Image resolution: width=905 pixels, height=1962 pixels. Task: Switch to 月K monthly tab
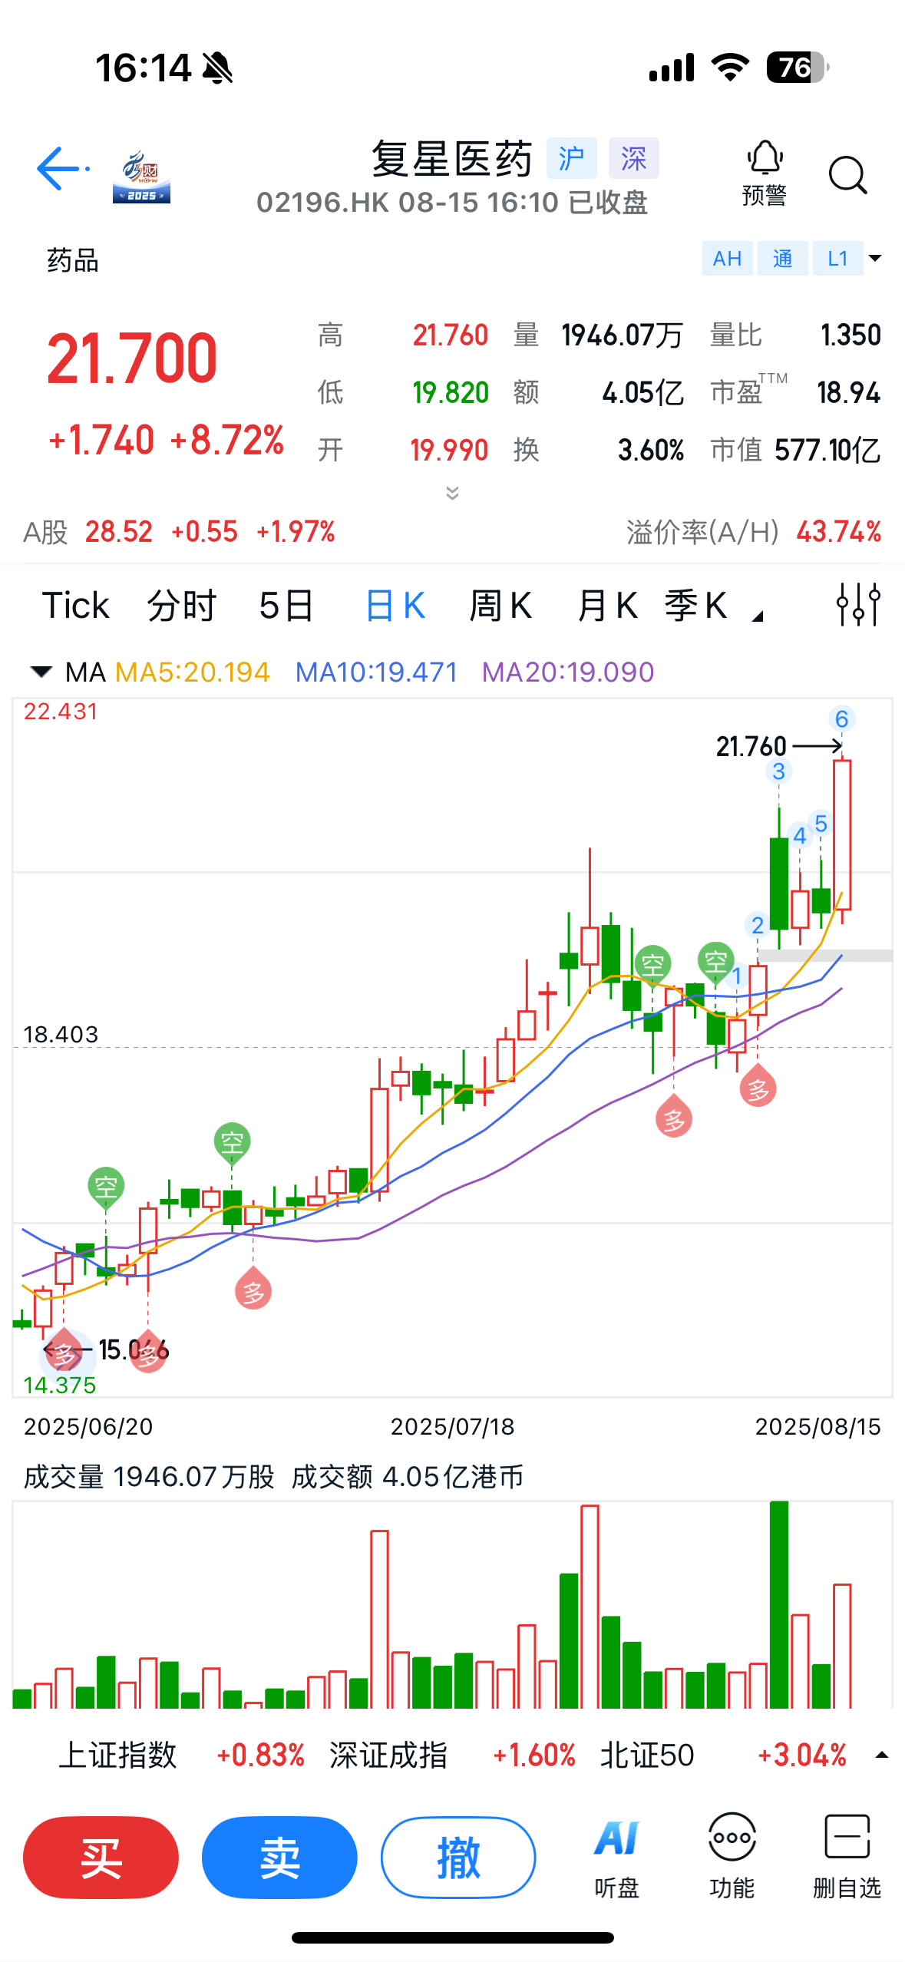pos(606,605)
